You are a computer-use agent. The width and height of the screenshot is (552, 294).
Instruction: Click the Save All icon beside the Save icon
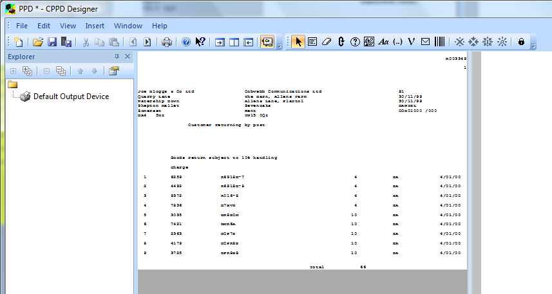(66, 42)
